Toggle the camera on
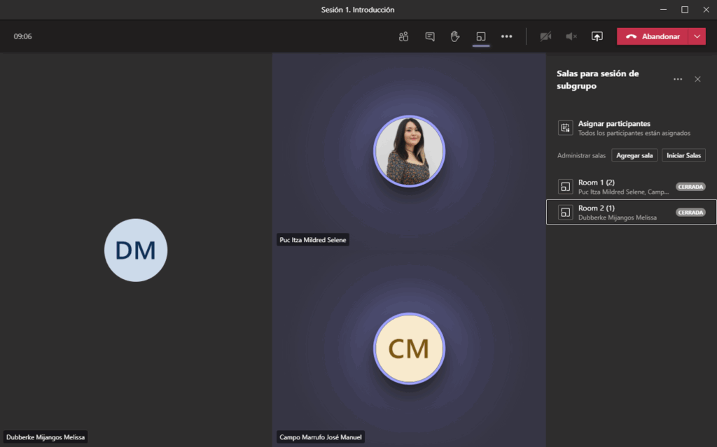Screen dimensions: 717x447 point(545,36)
